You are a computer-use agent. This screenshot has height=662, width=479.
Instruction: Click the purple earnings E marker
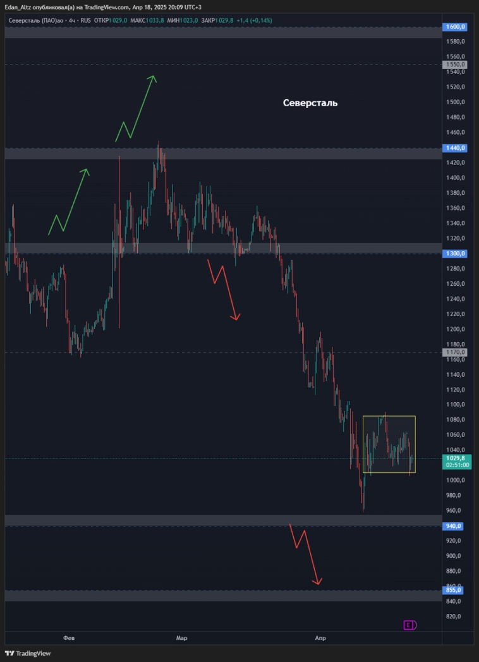(x=408, y=625)
